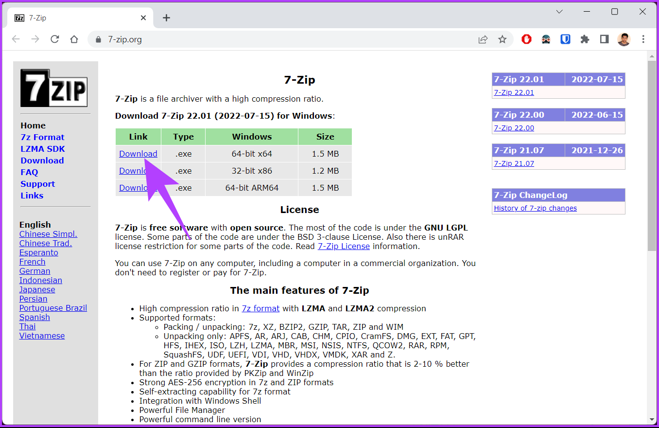Viewport: 659px width, 428px height.
Task: Switch language to Indonesian
Action: pyautogui.click(x=41, y=280)
